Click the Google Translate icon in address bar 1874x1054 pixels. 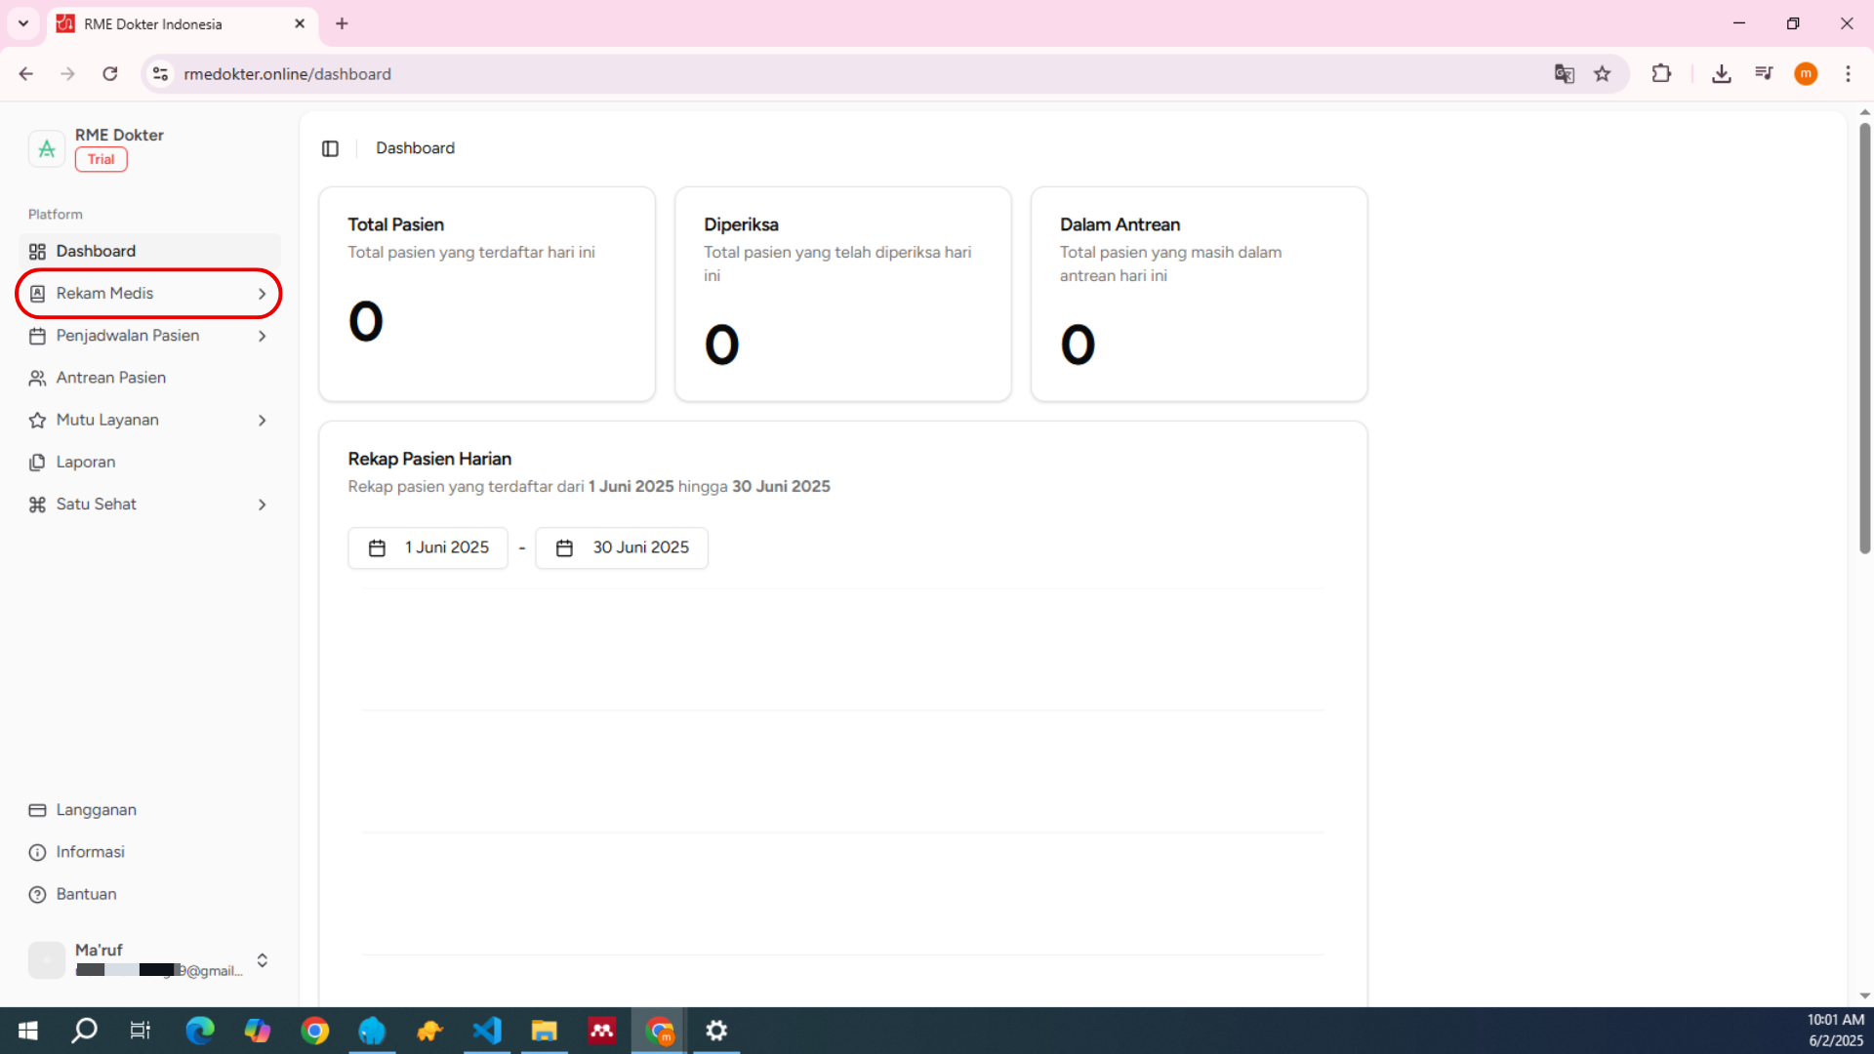tap(1564, 74)
